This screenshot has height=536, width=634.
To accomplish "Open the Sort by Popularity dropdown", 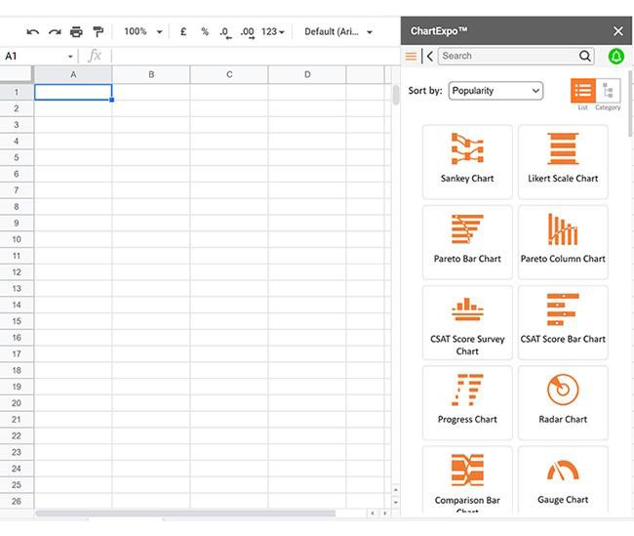I will click(x=495, y=91).
